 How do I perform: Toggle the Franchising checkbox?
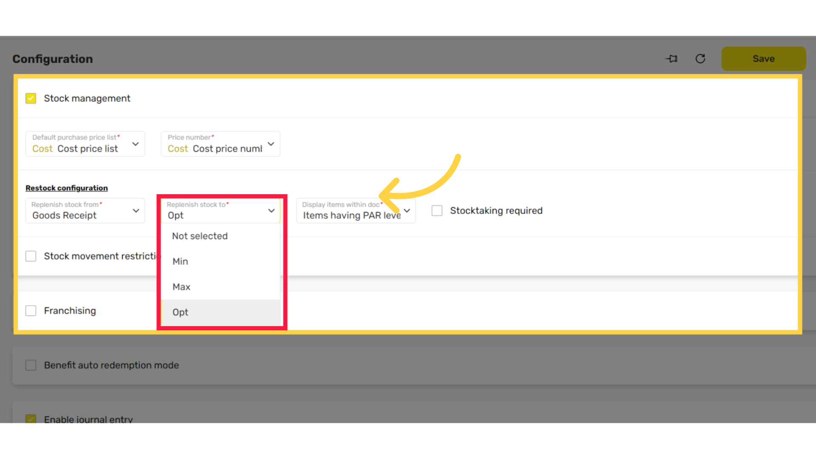coord(31,311)
